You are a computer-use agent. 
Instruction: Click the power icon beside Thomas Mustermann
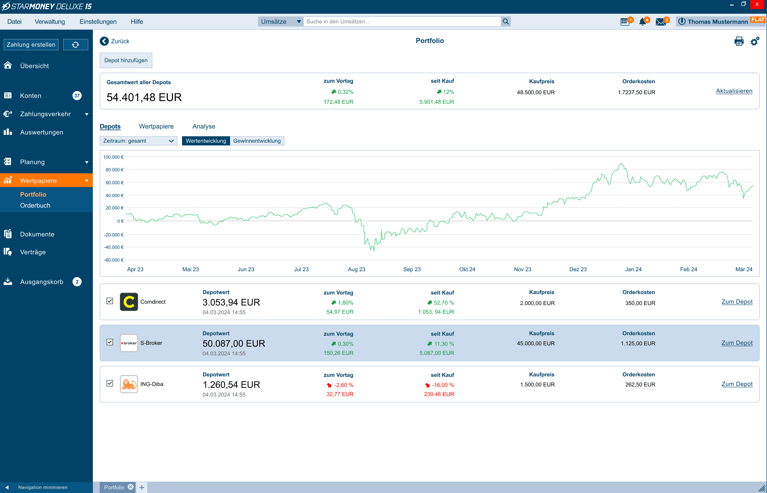(x=681, y=21)
